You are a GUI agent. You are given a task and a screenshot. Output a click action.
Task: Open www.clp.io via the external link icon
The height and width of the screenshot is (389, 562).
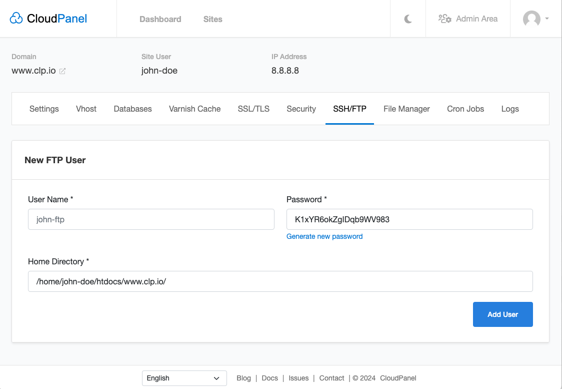pyautogui.click(x=62, y=71)
